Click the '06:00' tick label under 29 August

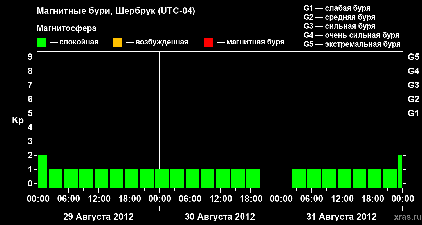[68, 199]
